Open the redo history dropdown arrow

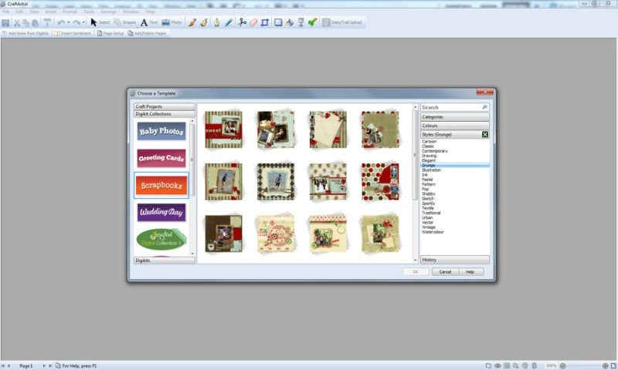click(83, 23)
